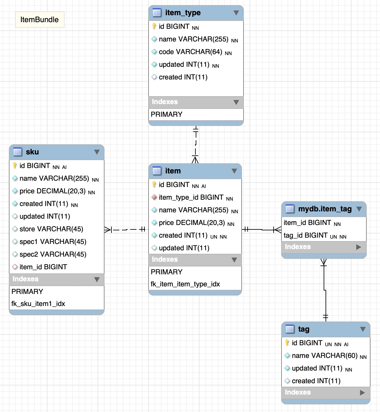Screen dimensions: 380x412
Task: Click diamond icon next to sku item_id
Action: point(15,267)
